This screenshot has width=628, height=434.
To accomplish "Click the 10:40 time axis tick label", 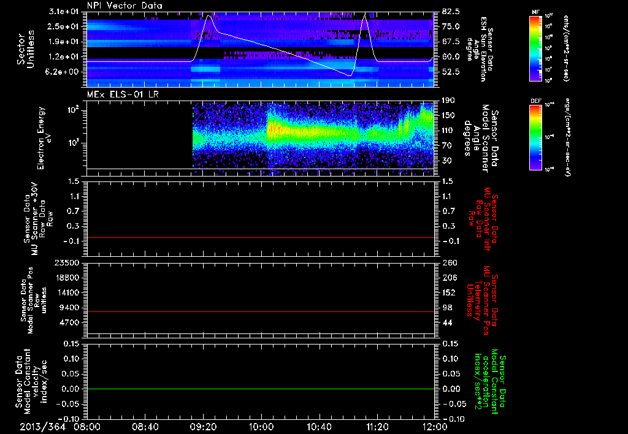I will click(319, 427).
